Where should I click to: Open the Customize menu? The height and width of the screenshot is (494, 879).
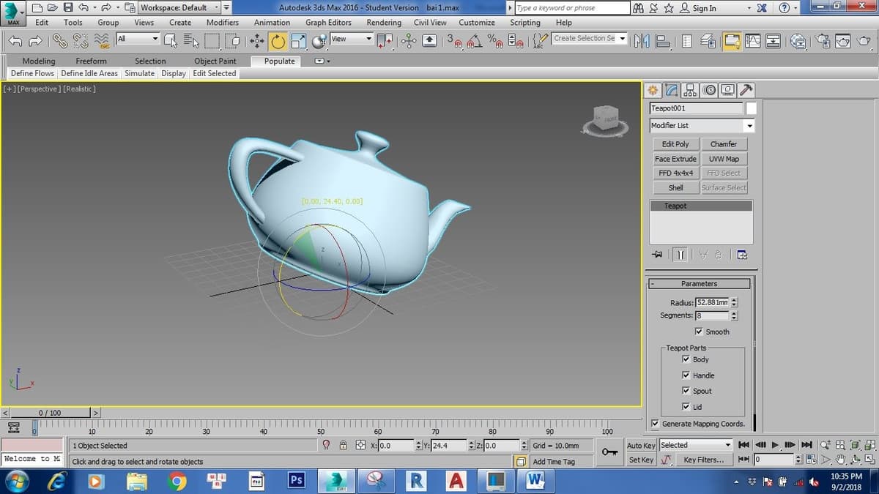[477, 22]
